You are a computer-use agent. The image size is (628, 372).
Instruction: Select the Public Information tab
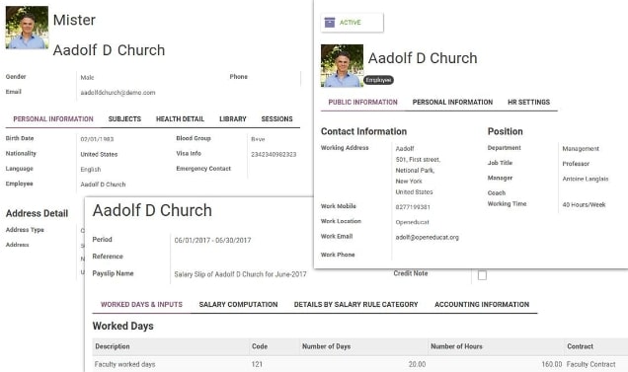[362, 102]
